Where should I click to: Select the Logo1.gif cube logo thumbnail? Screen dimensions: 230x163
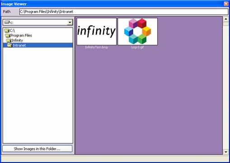(137, 32)
